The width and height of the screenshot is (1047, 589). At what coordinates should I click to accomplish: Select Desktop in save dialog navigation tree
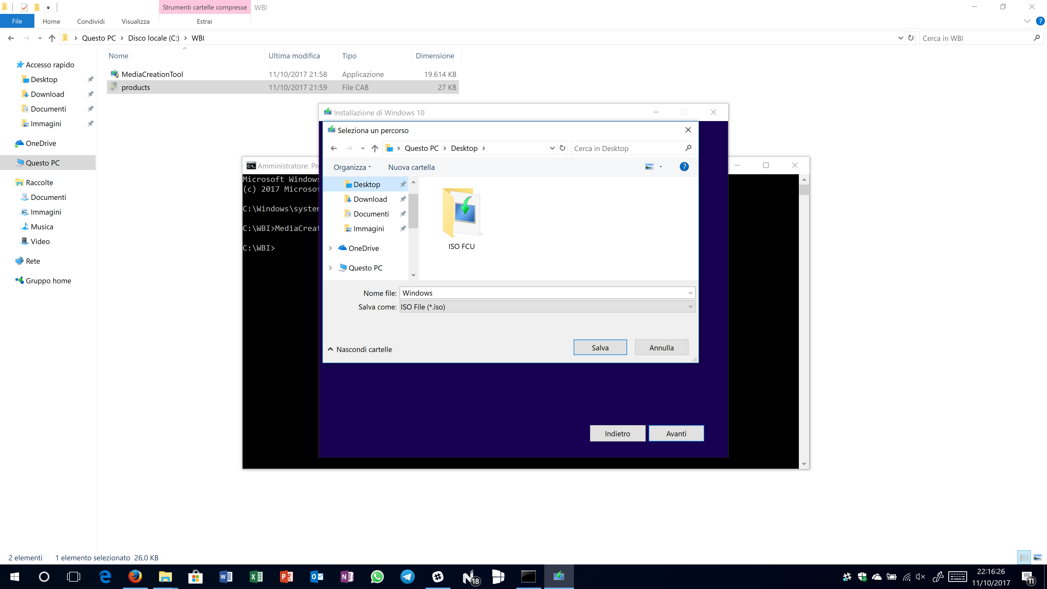(367, 184)
